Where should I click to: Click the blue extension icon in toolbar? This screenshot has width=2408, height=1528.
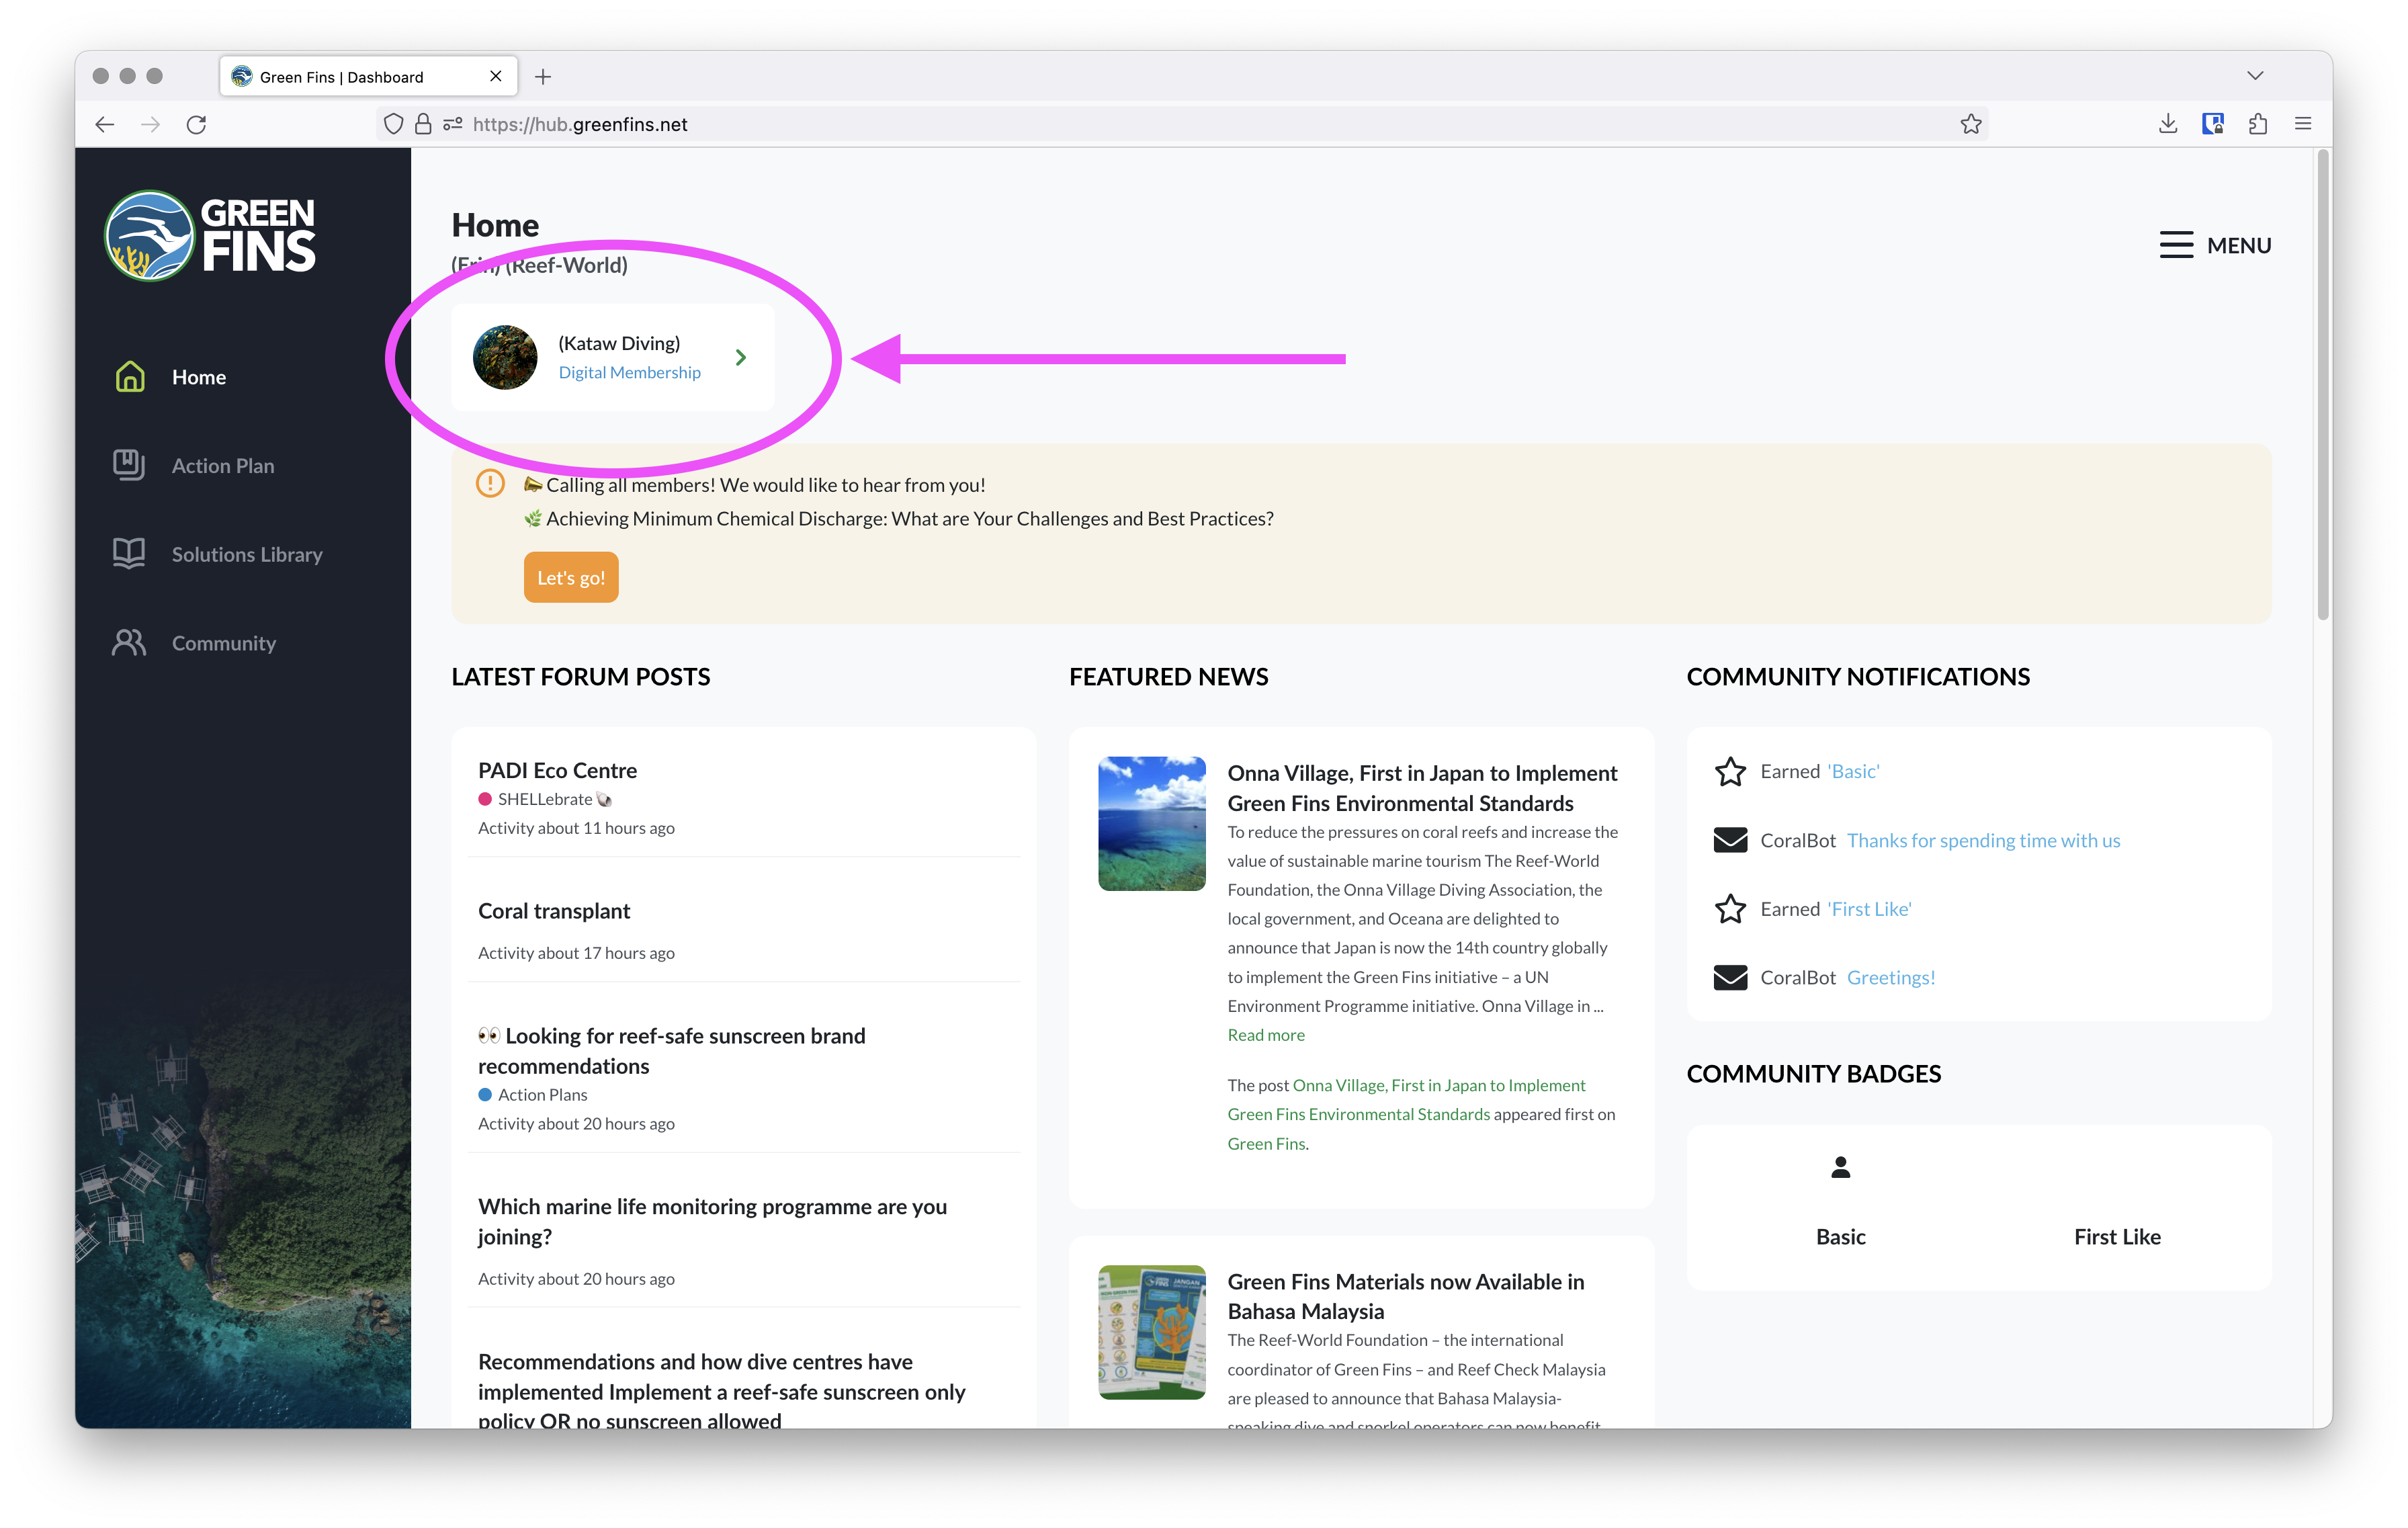click(x=2212, y=124)
